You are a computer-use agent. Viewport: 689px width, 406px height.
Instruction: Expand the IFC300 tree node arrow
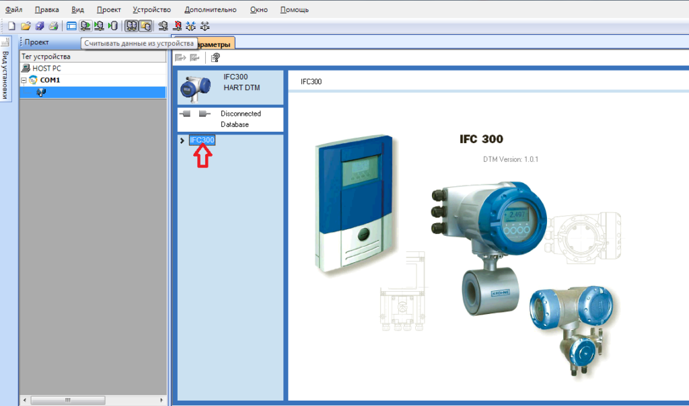point(182,140)
